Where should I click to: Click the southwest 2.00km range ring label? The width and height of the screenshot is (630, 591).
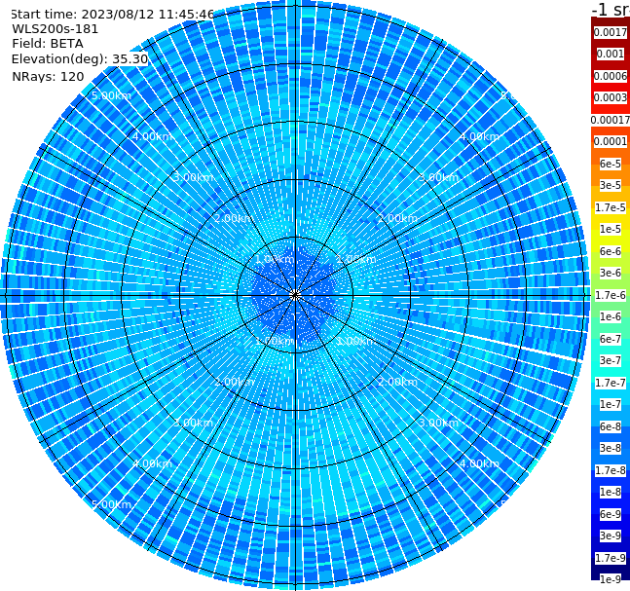pos(234,382)
